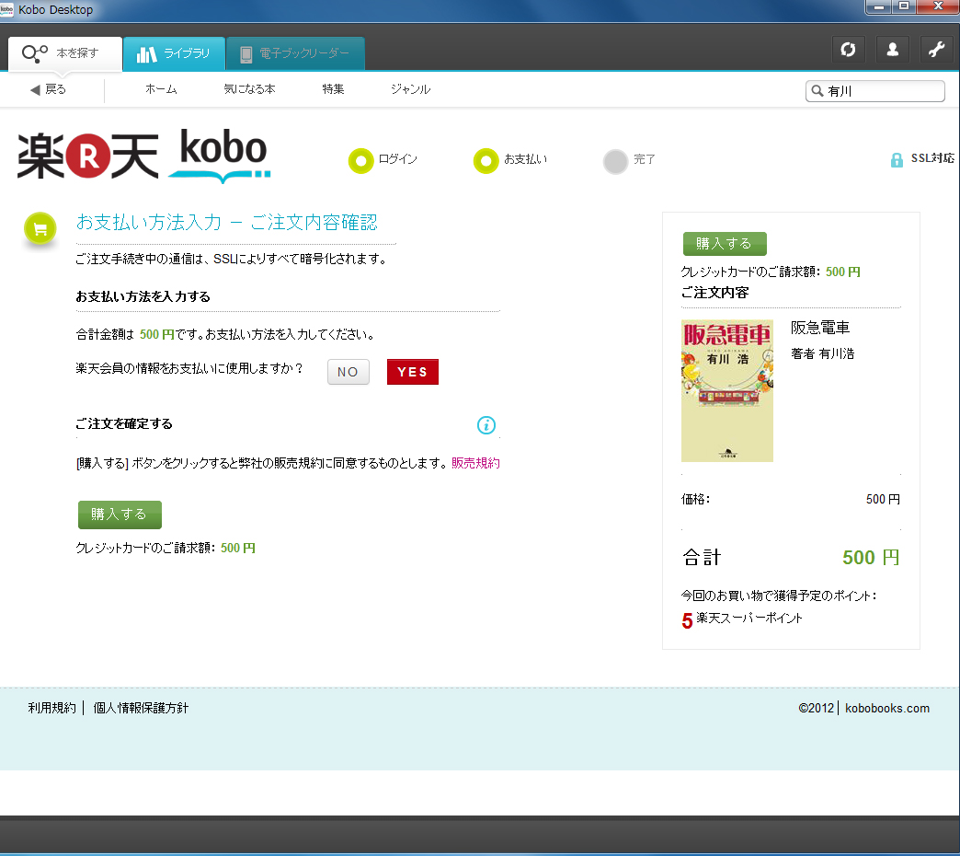Image resolution: width=960 pixels, height=856 pixels.
Task: Maximize the Kobo Desktop window
Action: coord(904,6)
